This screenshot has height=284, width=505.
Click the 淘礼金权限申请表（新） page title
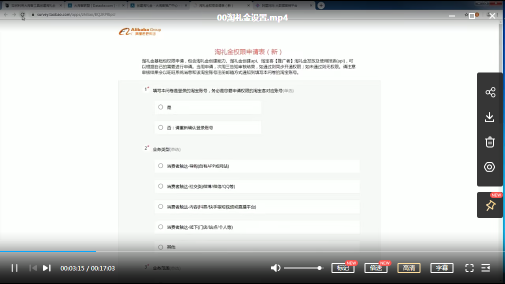248,52
